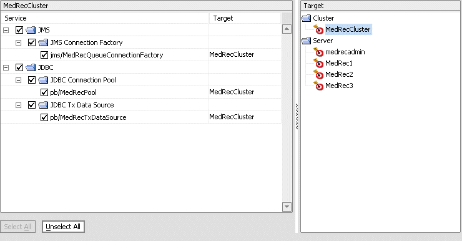Click the scrollbar up arrow

pos(287,29)
